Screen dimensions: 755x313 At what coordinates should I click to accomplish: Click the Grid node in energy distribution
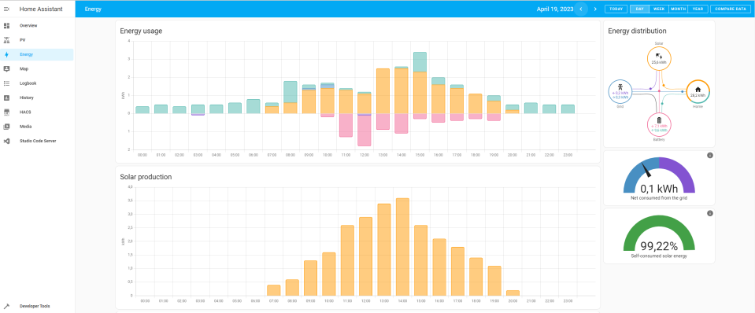pyautogui.click(x=620, y=92)
